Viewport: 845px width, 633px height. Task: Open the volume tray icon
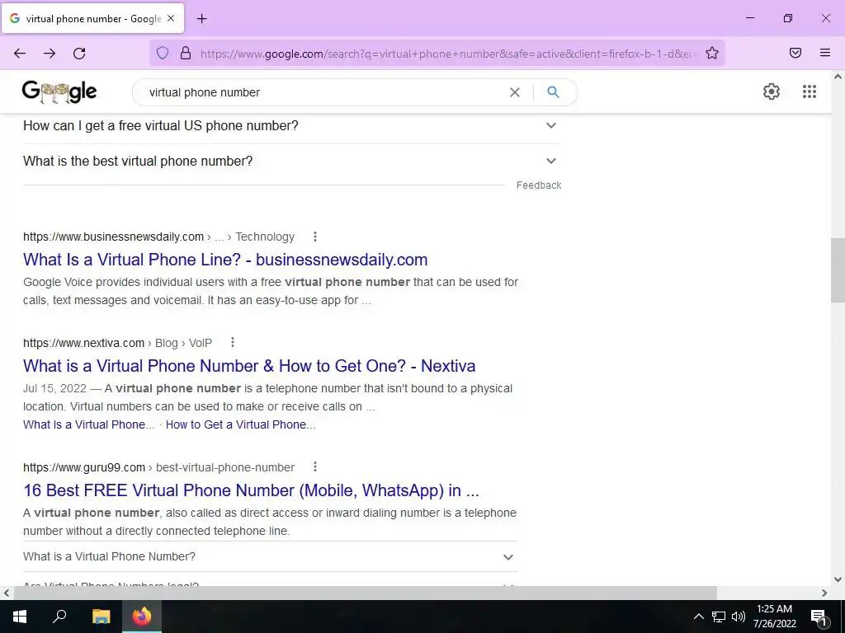pos(739,617)
